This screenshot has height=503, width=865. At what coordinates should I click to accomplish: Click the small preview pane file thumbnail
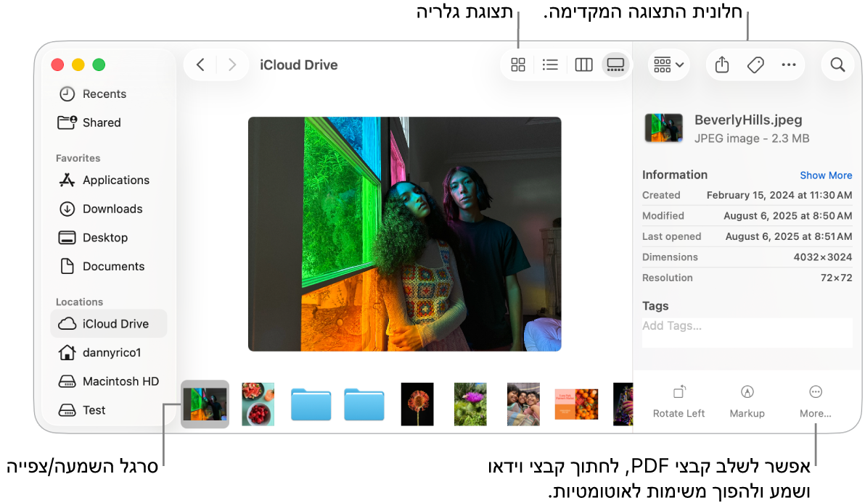664,128
